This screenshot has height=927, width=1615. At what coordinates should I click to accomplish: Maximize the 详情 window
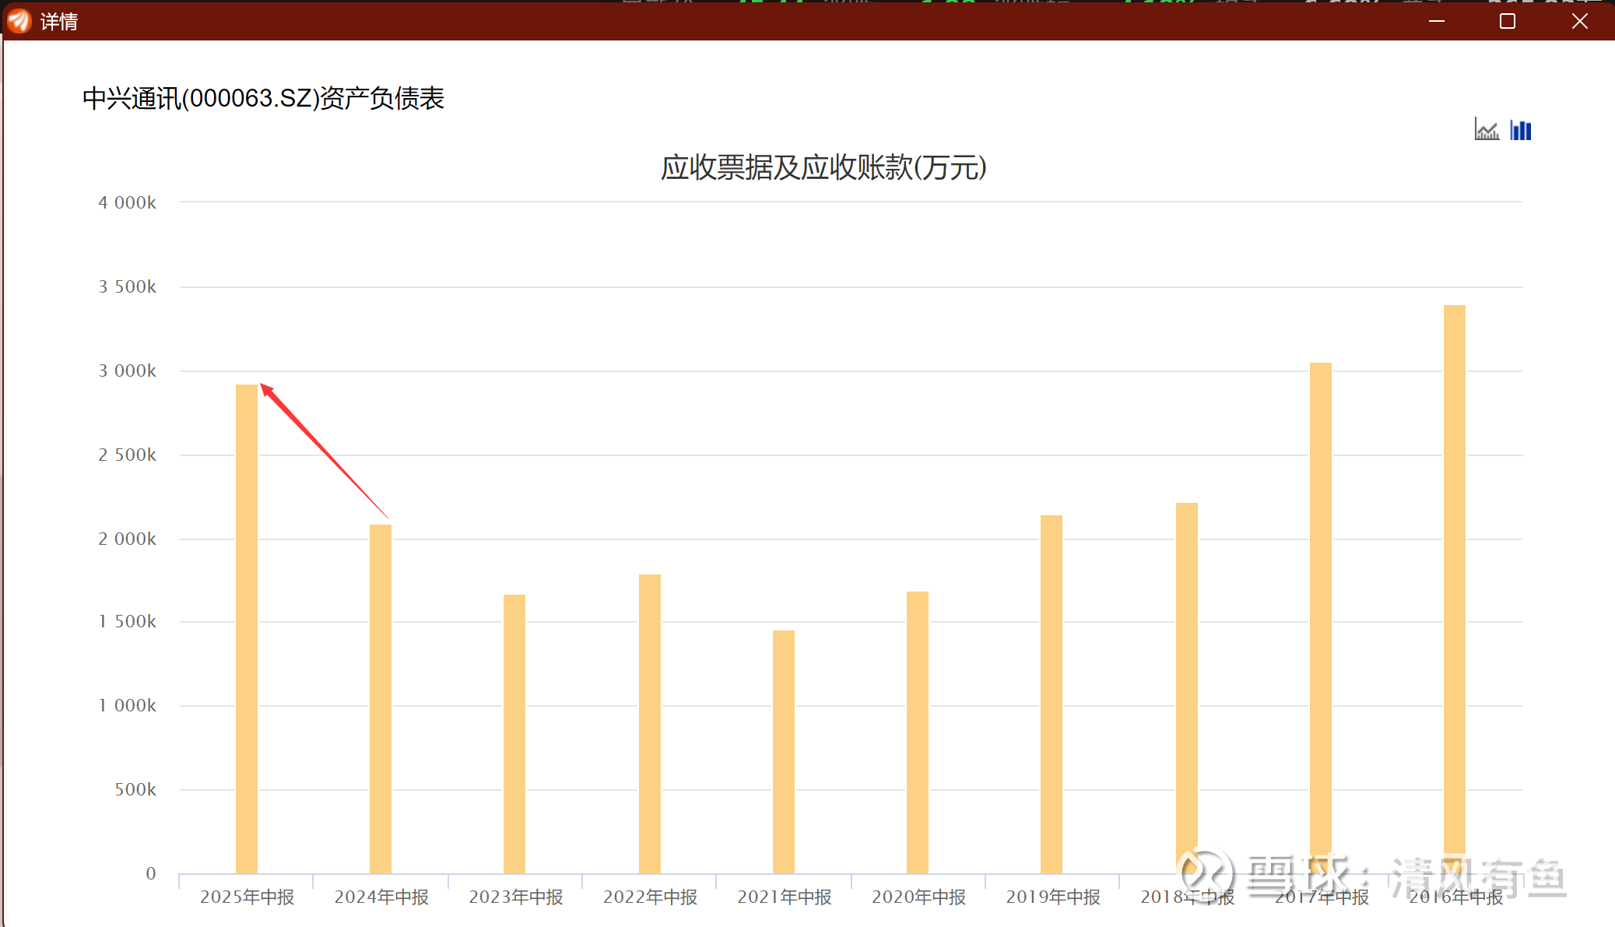click(x=1508, y=21)
